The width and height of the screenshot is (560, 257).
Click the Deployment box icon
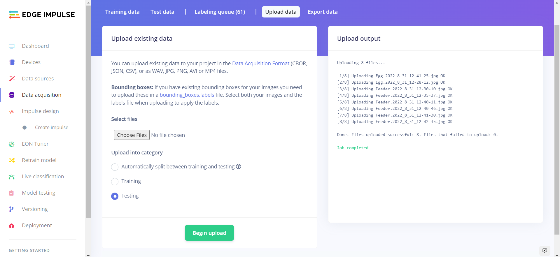[12, 226]
